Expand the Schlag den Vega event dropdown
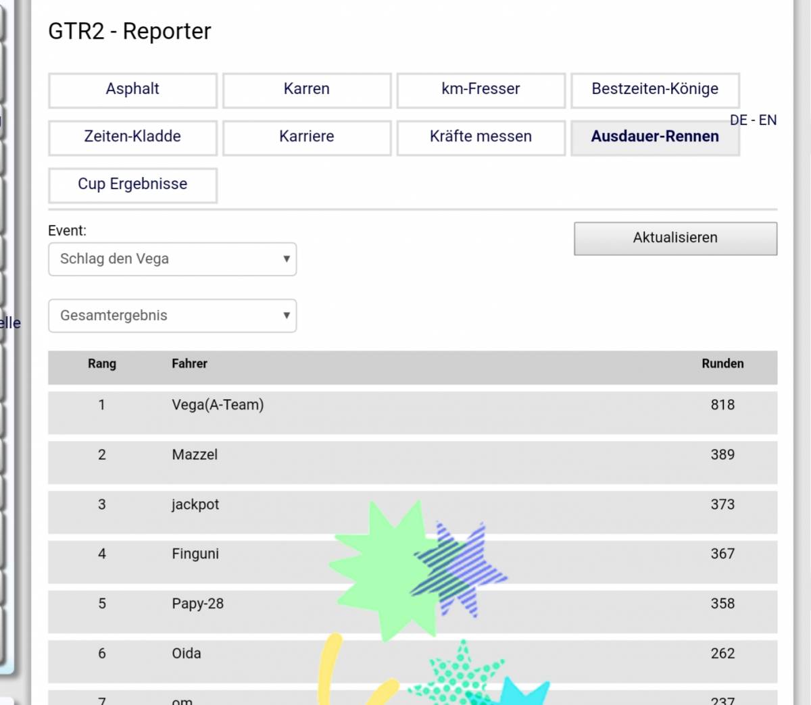The width and height of the screenshot is (811, 705). click(172, 259)
